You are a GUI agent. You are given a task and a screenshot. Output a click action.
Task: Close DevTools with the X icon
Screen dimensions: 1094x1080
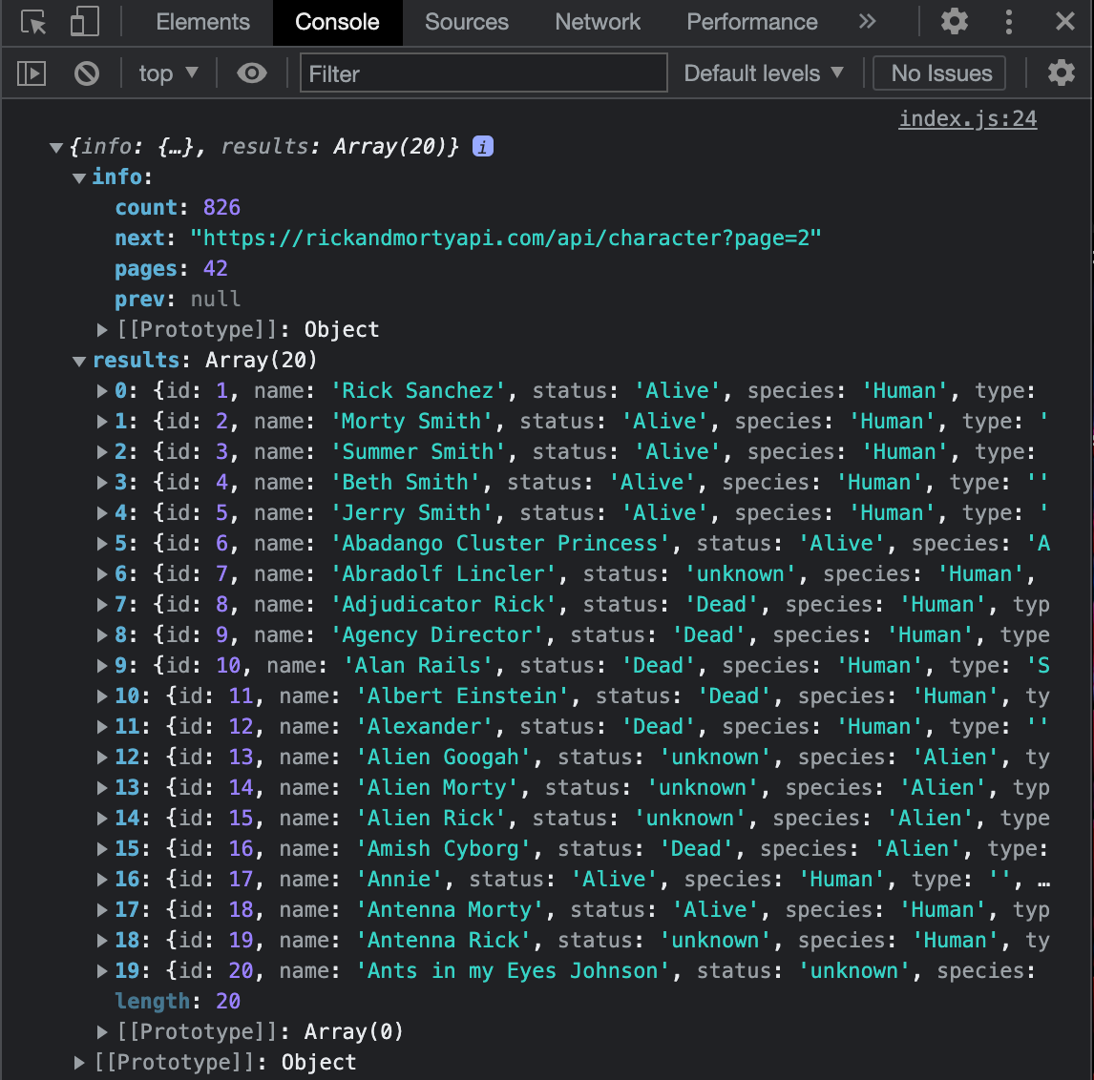[1064, 22]
